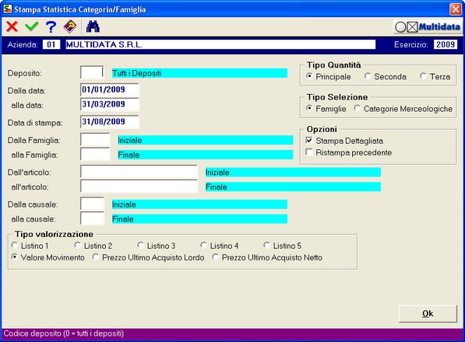Viewport: 465px width, 342px height.
Task: Select the Seconda quantity radio button
Action: point(368,76)
